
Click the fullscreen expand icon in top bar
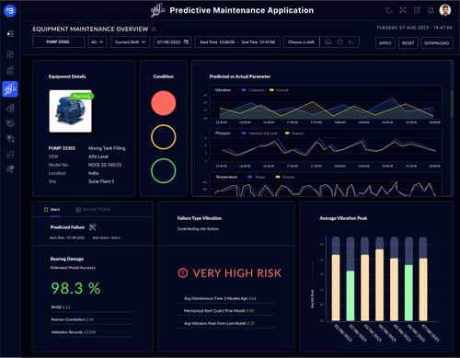click(403, 10)
